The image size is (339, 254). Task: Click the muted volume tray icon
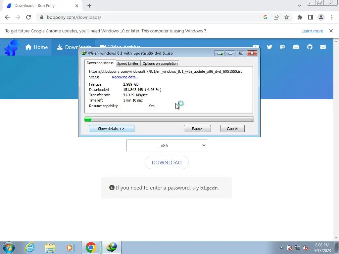pos(306,248)
